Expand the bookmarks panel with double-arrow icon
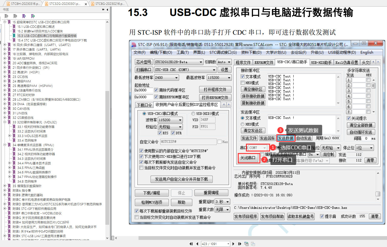Viewport: 387px width, 247px height. [103, 10]
